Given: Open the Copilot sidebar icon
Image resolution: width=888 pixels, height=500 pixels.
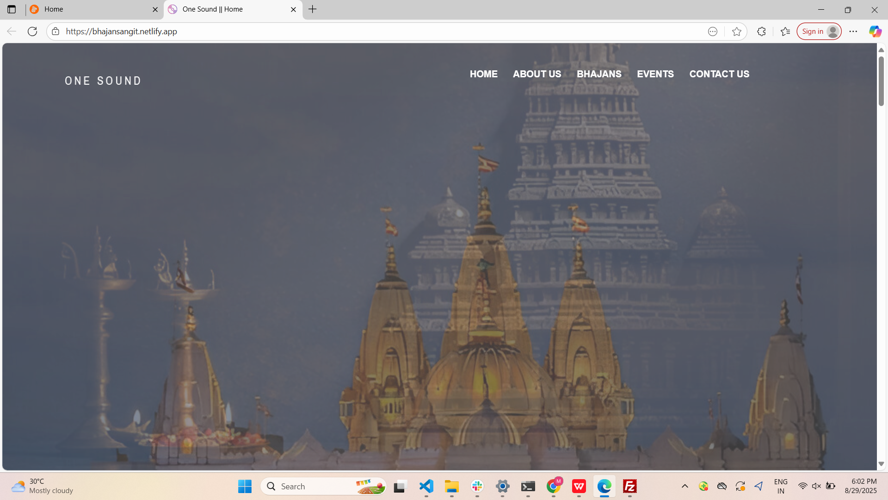Looking at the screenshot, I should 875,31.
